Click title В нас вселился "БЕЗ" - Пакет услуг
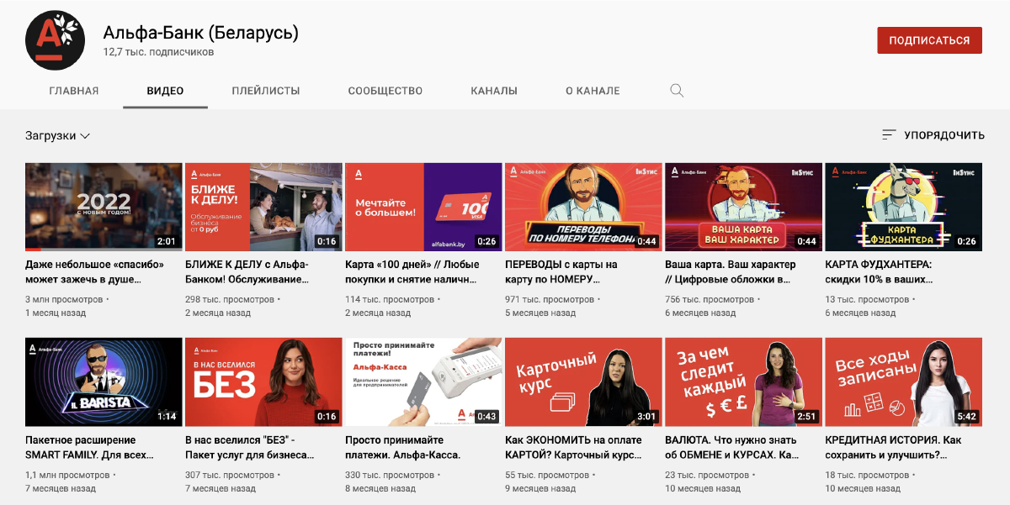 tap(252, 447)
